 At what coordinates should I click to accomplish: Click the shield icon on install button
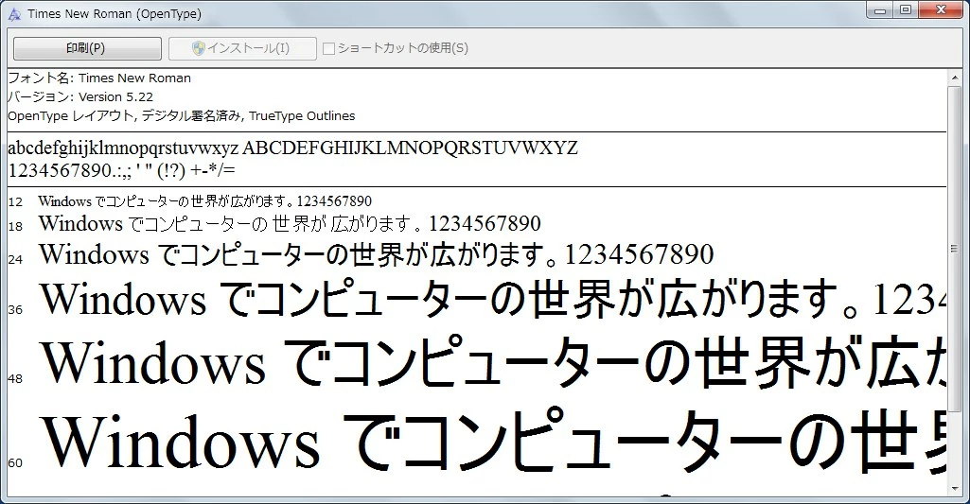pyautogui.click(x=199, y=48)
